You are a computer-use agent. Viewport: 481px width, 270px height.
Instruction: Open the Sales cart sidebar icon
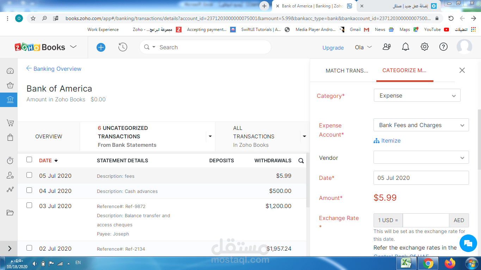tap(10, 123)
